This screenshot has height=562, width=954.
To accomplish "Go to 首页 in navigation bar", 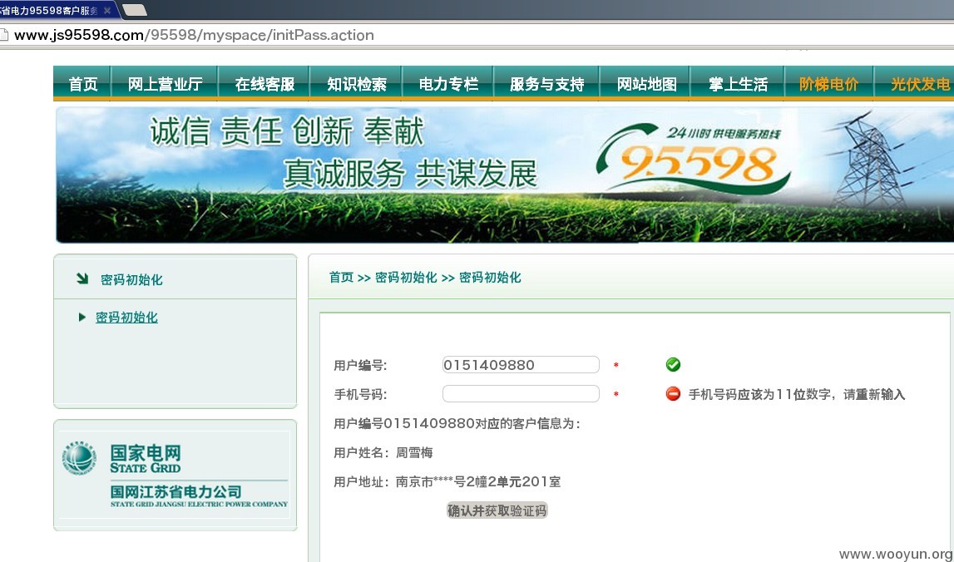I will click(x=83, y=83).
